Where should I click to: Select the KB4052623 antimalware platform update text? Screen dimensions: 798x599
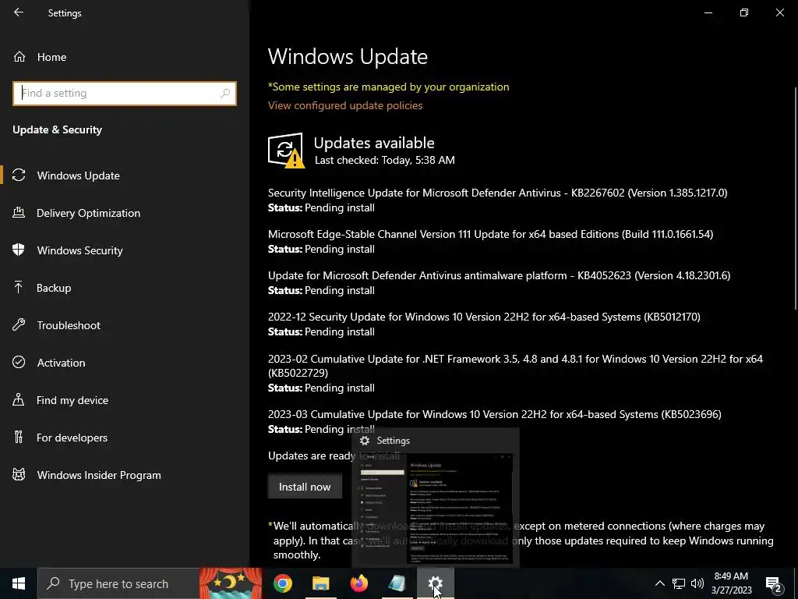499,275
